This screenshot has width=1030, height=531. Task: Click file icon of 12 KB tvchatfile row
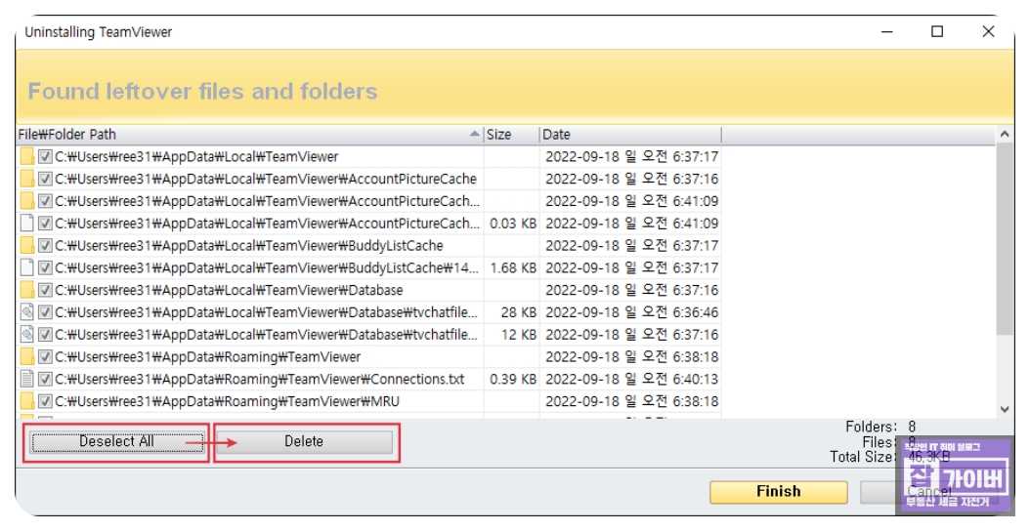(27, 336)
